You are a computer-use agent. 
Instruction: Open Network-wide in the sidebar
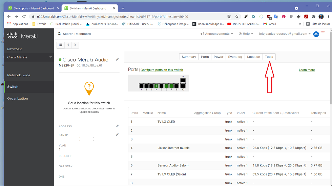click(x=19, y=75)
